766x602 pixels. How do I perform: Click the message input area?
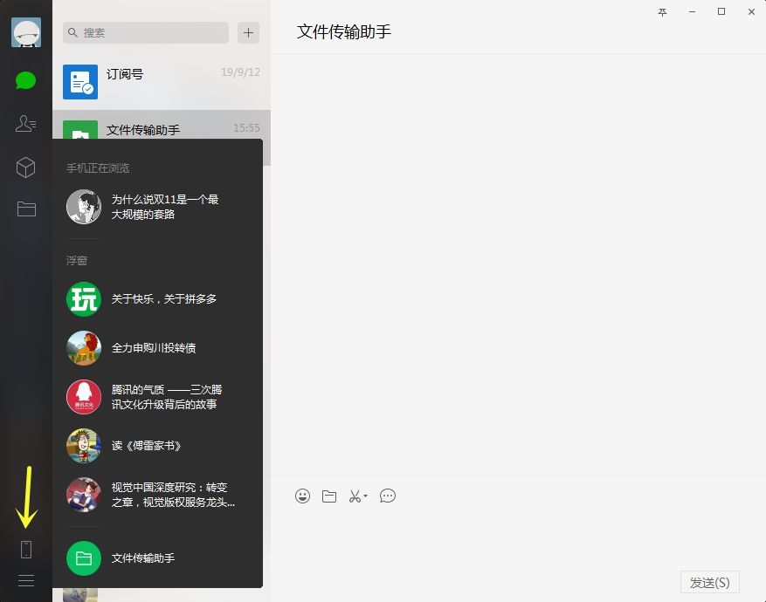(x=518, y=539)
